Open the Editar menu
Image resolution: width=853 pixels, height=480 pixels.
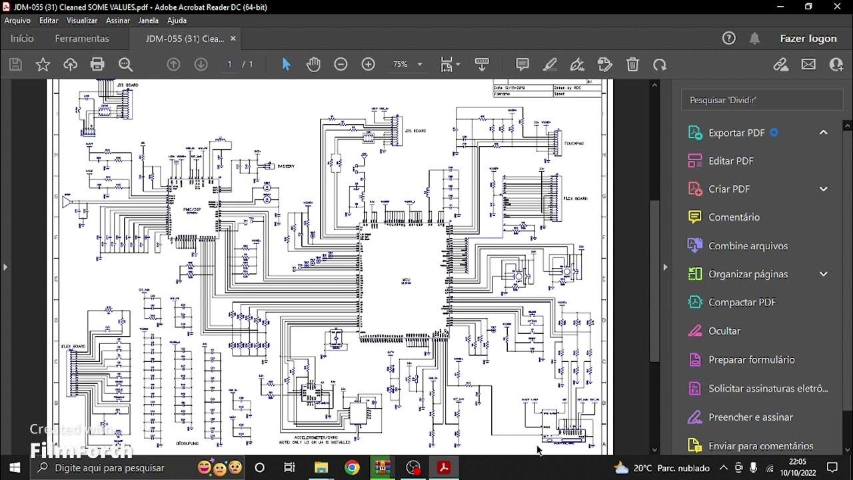[49, 21]
